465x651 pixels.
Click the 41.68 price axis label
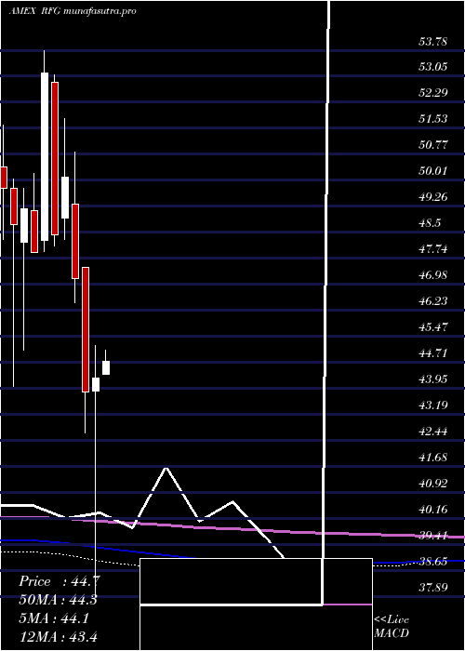pos(433,458)
